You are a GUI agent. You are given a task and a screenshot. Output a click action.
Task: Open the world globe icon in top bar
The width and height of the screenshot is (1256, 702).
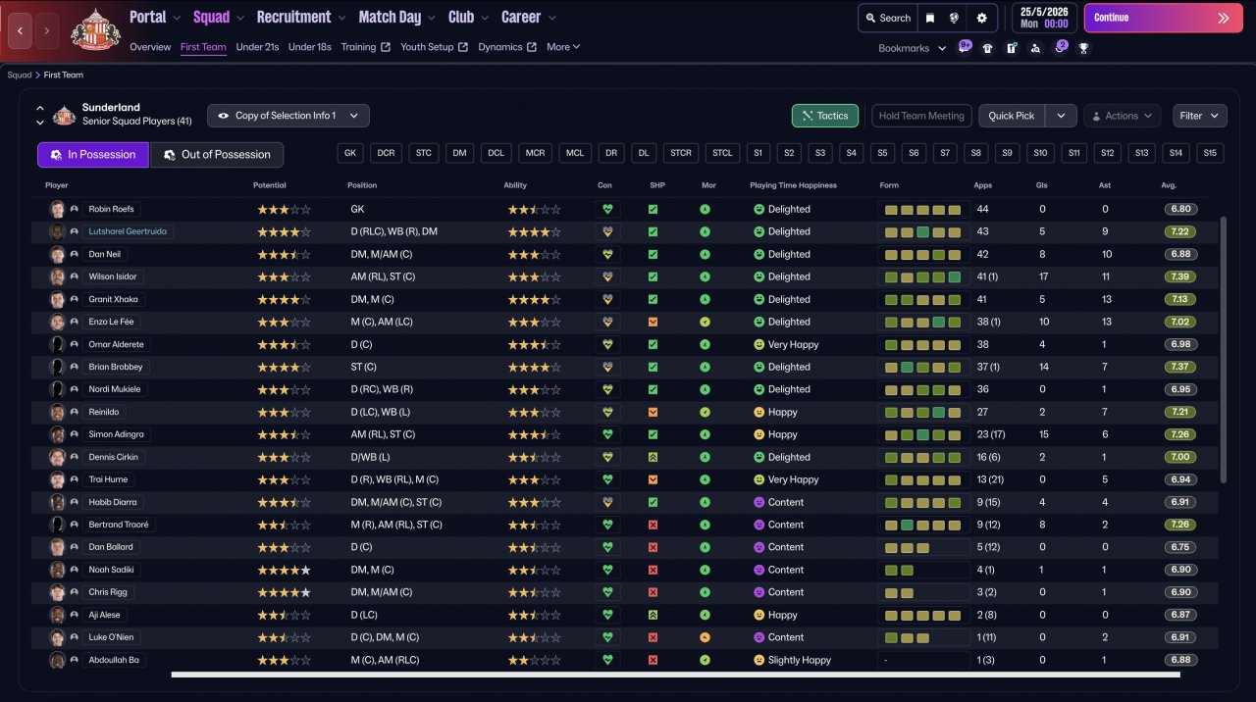click(x=956, y=18)
